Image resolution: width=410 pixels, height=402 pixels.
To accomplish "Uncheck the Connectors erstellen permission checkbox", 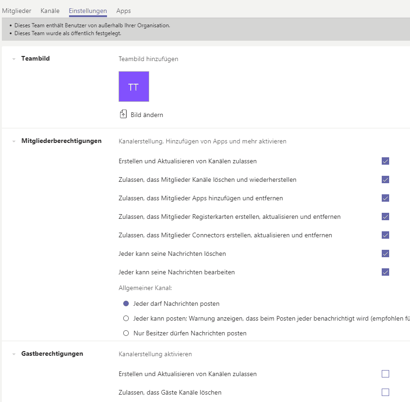I will (385, 235).
